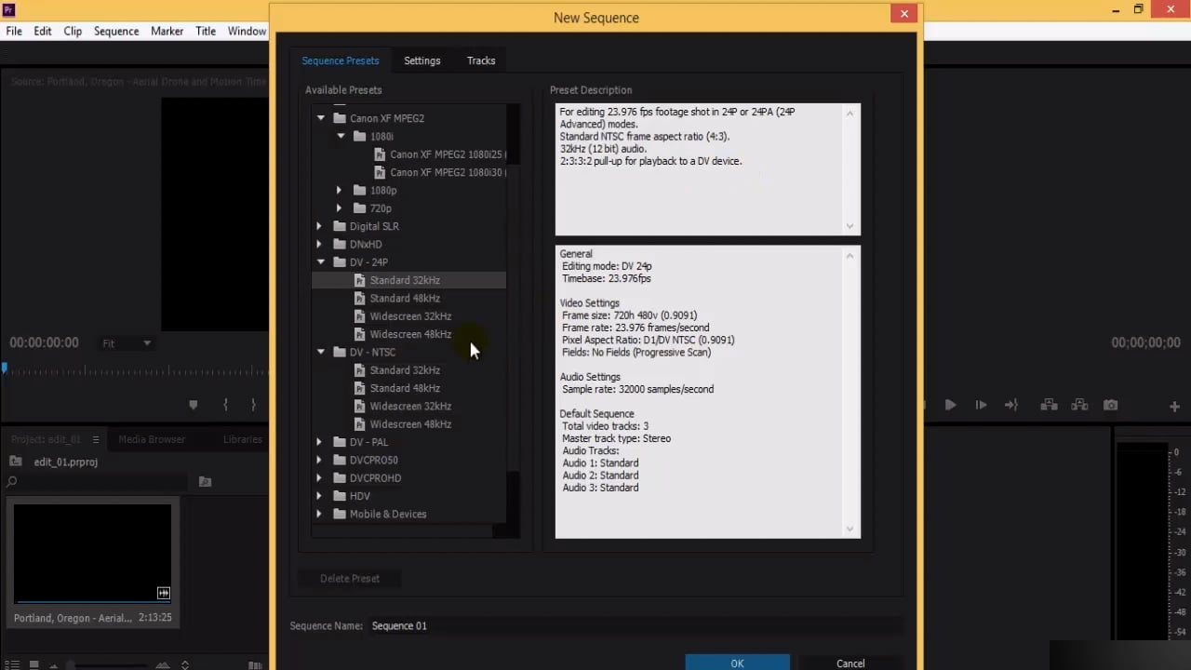The image size is (1191, 670).
Task: Click the Sequence Name input field
Action: point(635,625)
